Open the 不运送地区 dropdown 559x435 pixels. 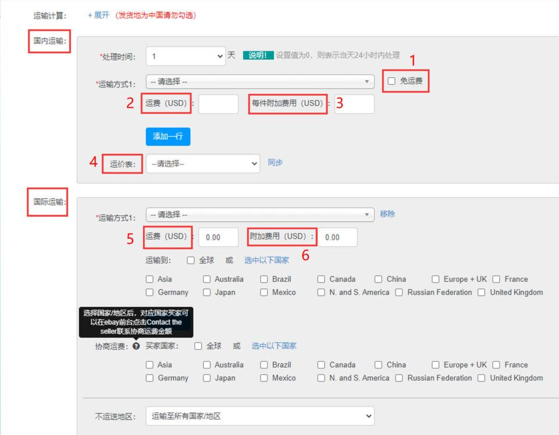pos(260,416)
